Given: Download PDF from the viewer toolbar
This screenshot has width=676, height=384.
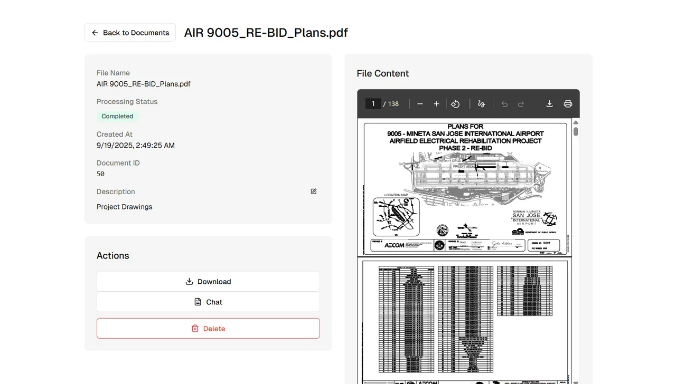Looking at the screenshot, I should pos(549,104).
